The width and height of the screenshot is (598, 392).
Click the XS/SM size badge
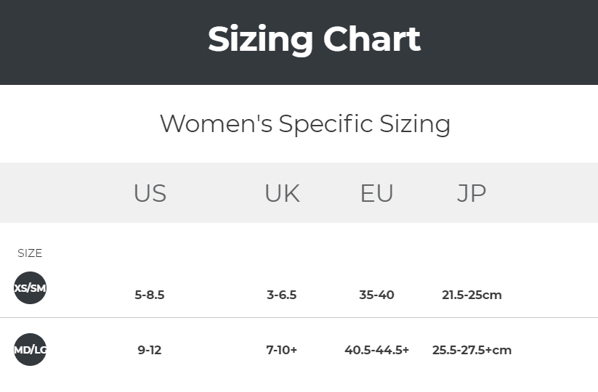(x=30, y=287)
